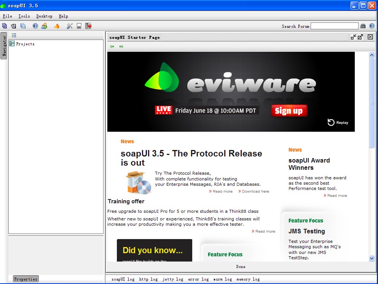Click the New soapUI Project toolbar icon
Image resolution: width=378 pixels, height=284 pixels.
pos(4,26)
